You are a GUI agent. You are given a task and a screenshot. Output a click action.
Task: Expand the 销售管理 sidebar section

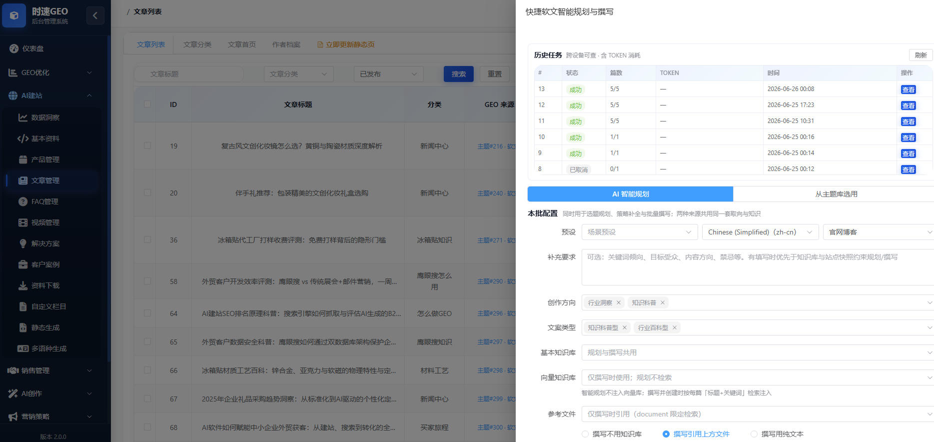click(89, 370)
